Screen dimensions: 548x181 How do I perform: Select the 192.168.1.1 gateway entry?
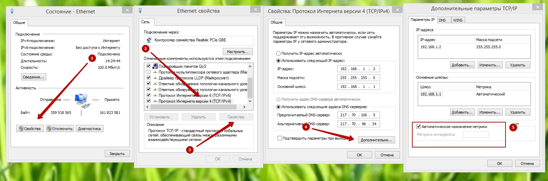tap(431, 94)
